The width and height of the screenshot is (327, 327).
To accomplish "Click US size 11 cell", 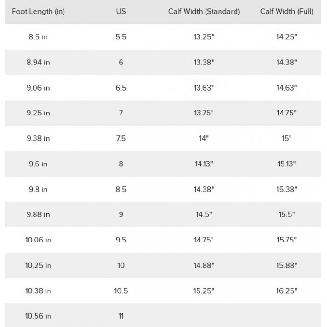I will (x=121, y=316).
